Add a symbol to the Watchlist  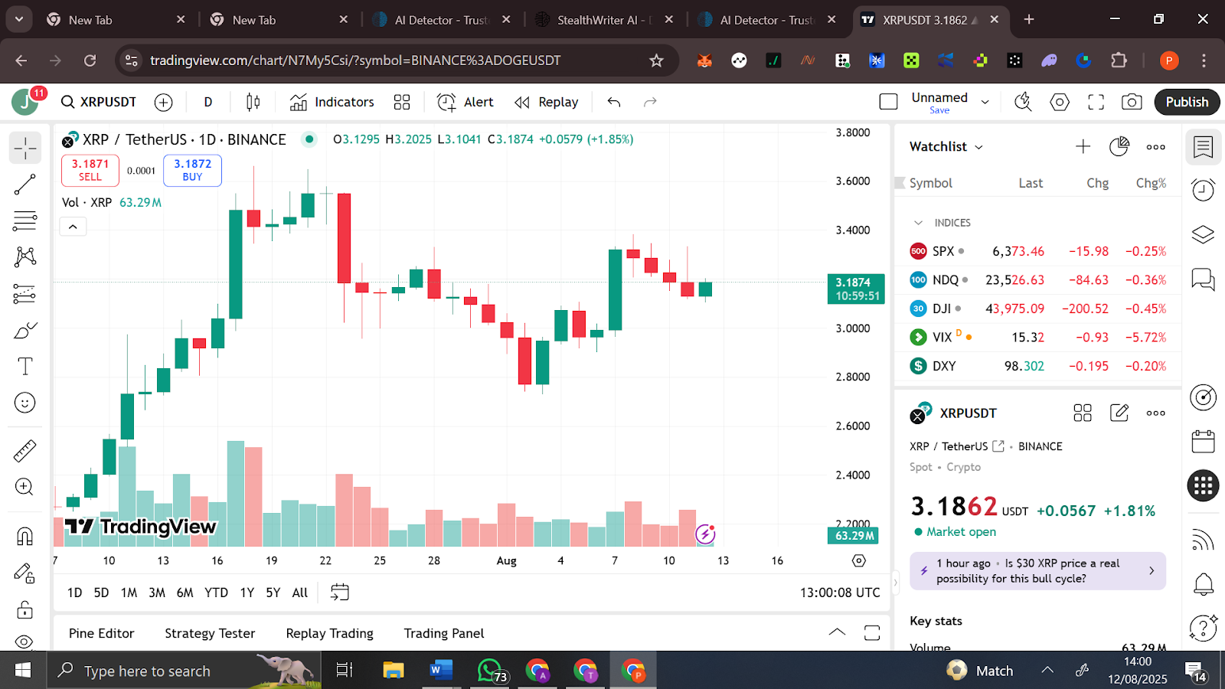[x=1083, y=146]
